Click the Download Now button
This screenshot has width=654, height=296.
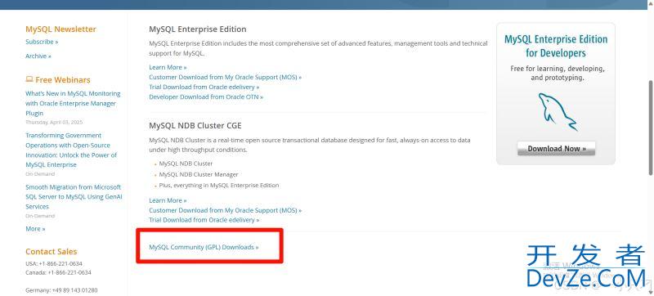tap(557, 149)
